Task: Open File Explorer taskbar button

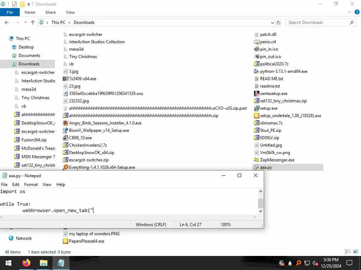Action: (x=43, y=263)
